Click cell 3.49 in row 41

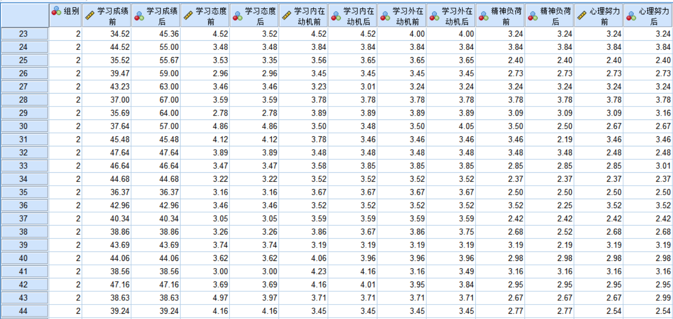451,272
